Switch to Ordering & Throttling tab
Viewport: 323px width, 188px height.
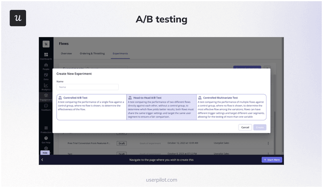92,53
